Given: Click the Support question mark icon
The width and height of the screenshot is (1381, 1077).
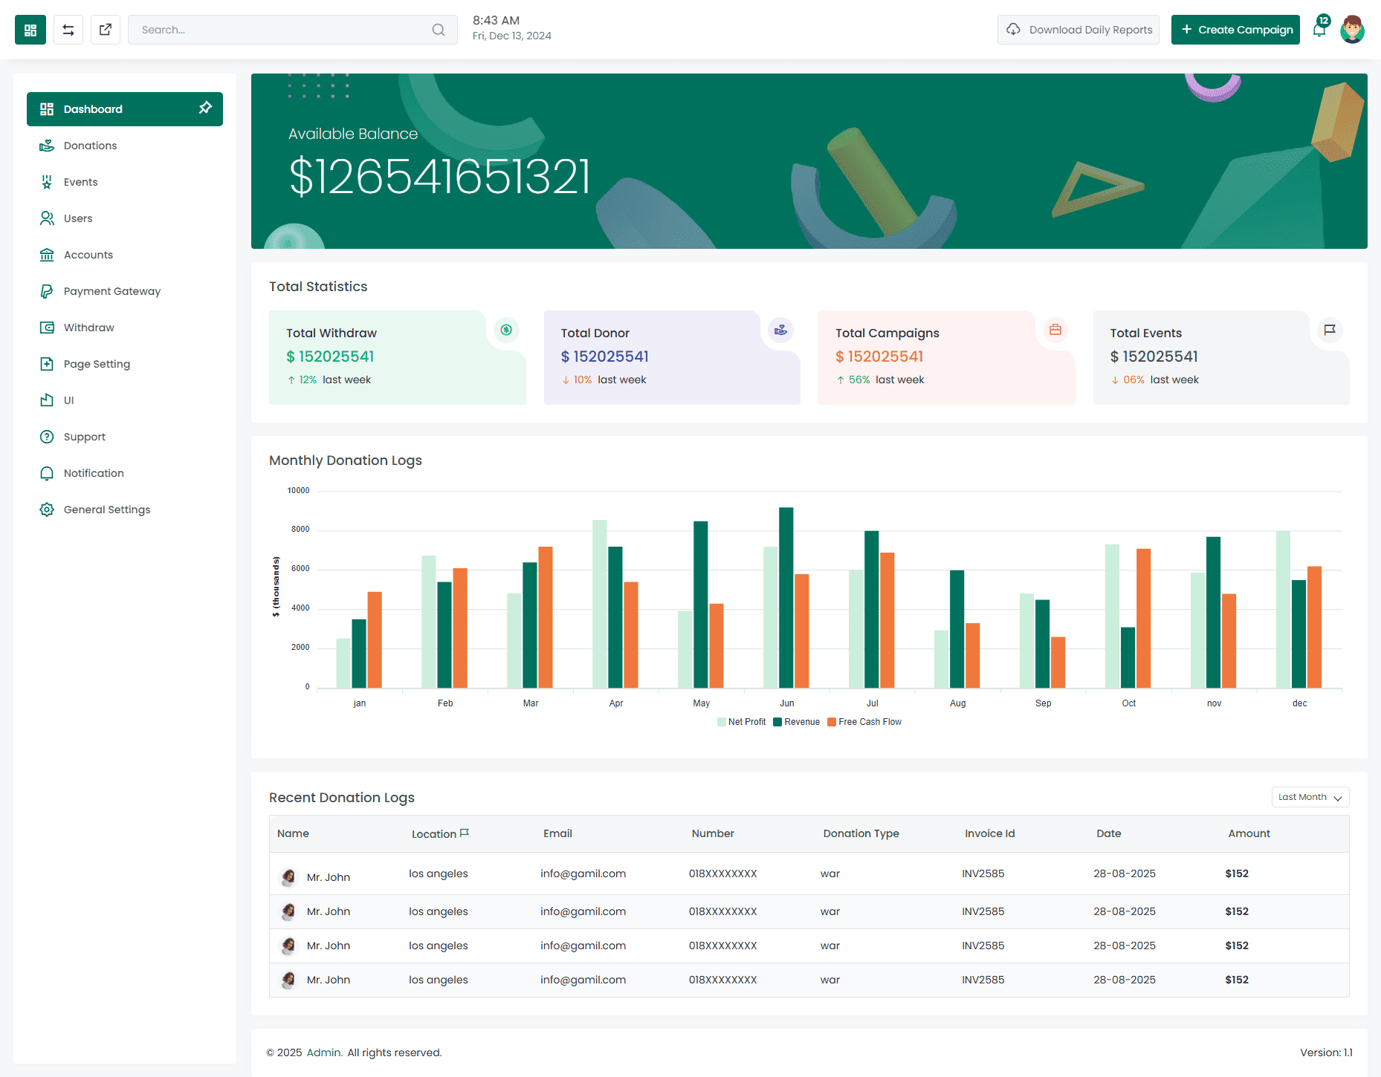Looking at the screenshot, I should pyautogui.click(x=47, y=437).
